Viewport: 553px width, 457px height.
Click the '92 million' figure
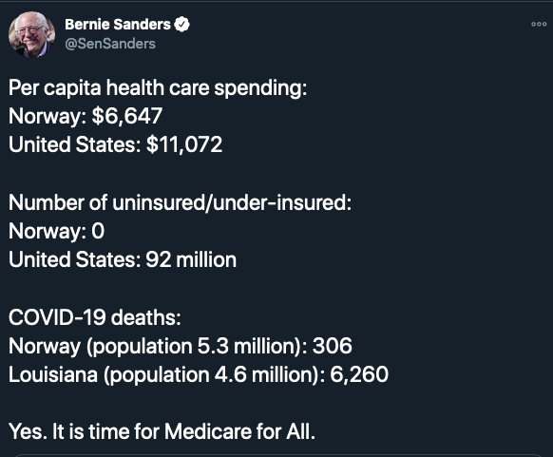191,260
